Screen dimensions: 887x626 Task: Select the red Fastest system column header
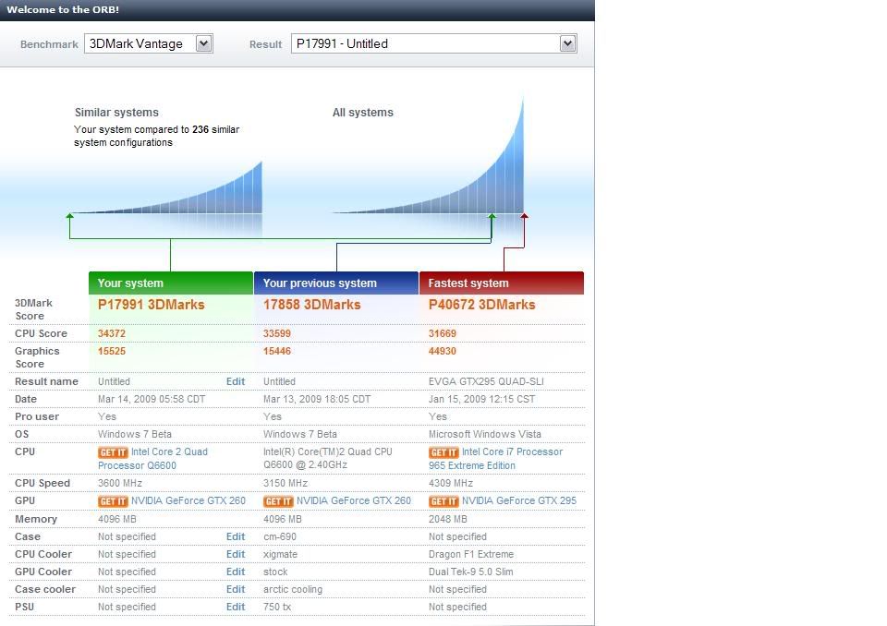coord(502,283)
